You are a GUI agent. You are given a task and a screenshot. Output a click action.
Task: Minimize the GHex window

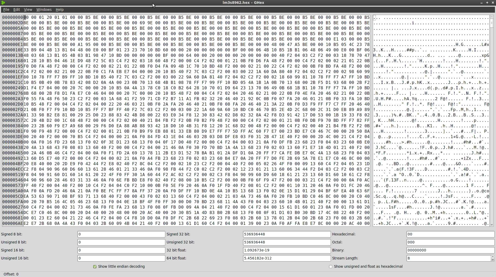click(482, 3)
